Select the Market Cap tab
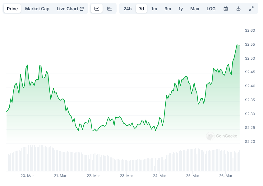The image size is (263, 186). point(37,9)
